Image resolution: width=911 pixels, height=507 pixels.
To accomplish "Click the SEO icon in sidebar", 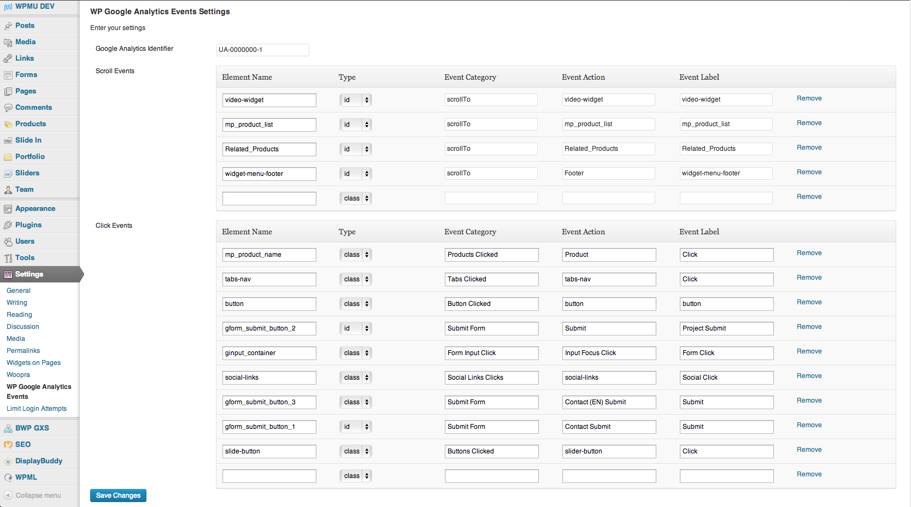I will pos(8,445).
